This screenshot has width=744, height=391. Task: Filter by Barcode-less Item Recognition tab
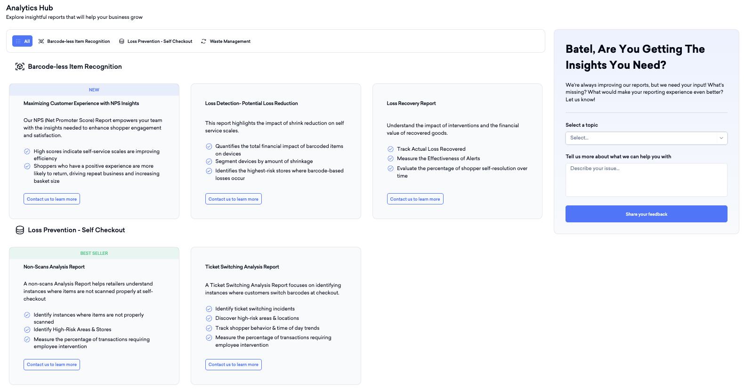(74, 41)
